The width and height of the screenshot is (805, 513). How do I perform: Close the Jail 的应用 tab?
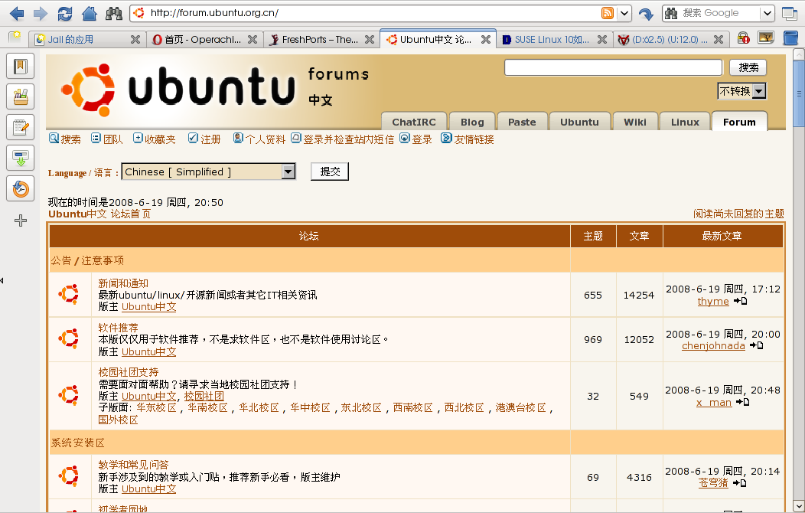coord(135,40)
